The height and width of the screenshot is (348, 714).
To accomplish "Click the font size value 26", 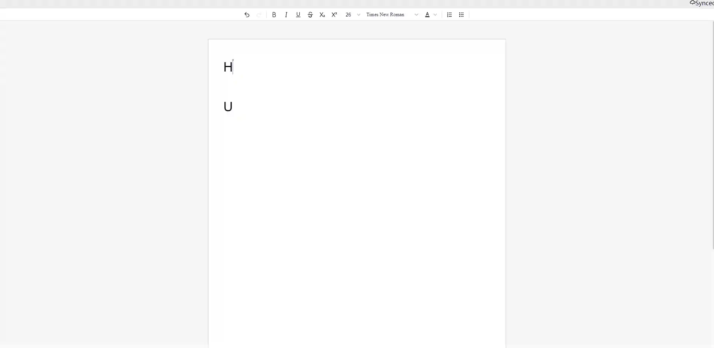I will click(x=348, y=15).
